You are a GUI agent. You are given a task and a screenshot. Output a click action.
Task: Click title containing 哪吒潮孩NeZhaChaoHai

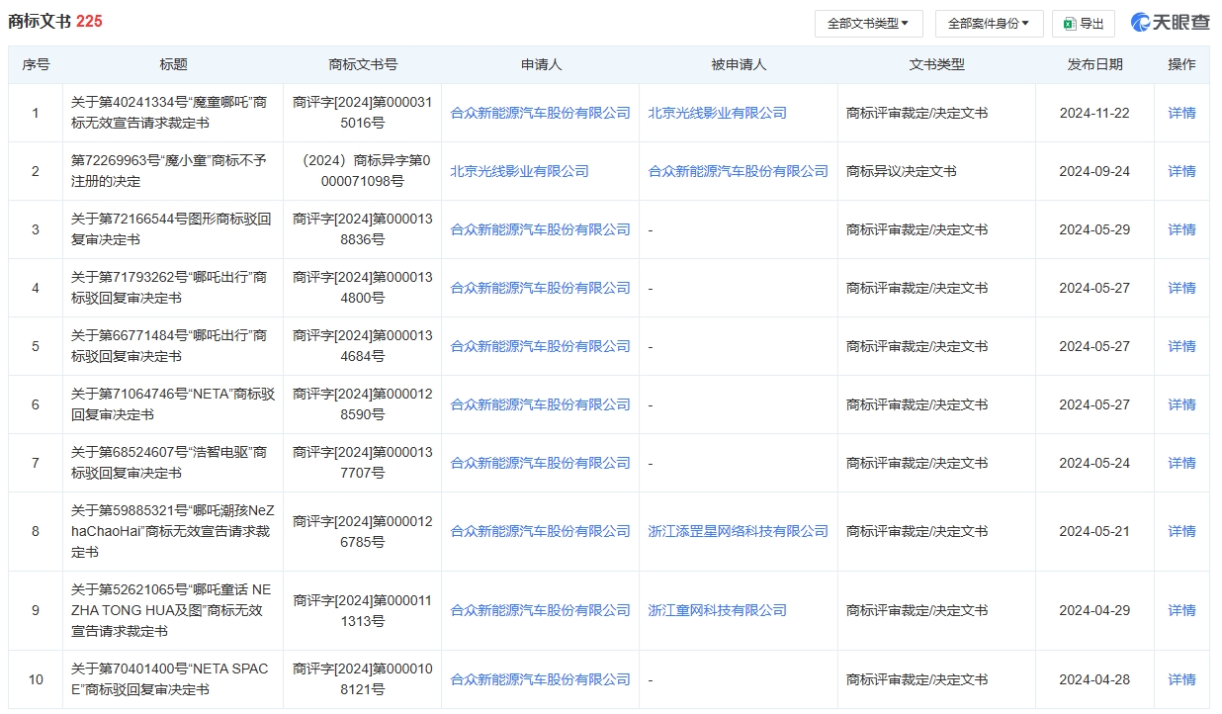173,531
